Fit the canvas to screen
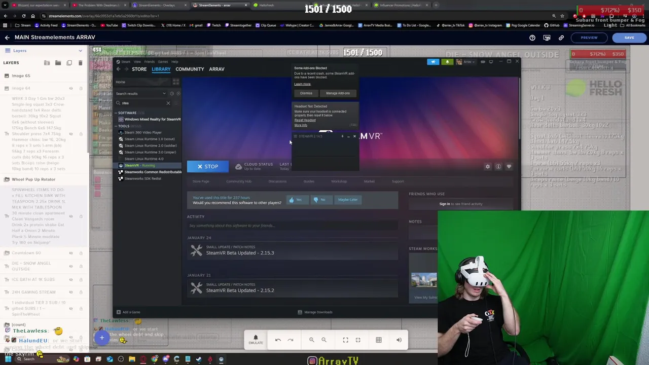649x365 pixels. [x=345, y=340]
